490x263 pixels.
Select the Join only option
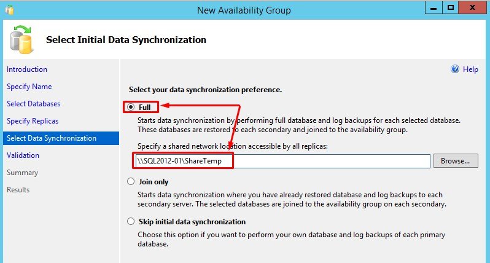coord(131,182)
